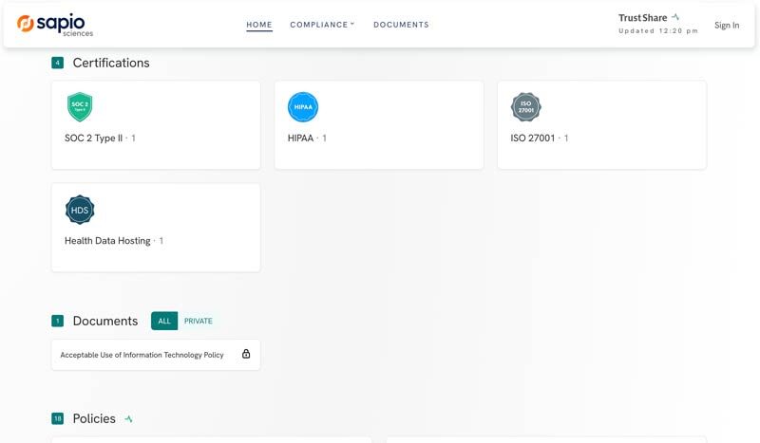Open the SOC 2 Type II certification card
Screen dimensions: 760x443
pos(156,125)
